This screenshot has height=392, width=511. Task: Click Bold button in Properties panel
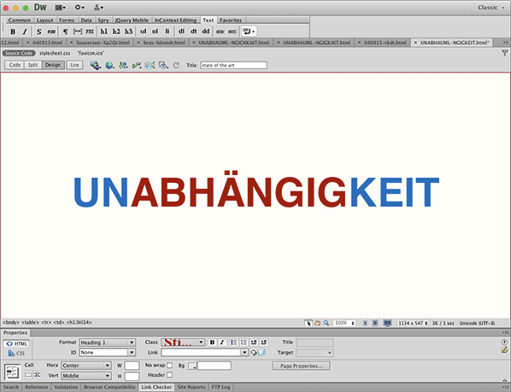pyautogui.click(x=212, y=342)
